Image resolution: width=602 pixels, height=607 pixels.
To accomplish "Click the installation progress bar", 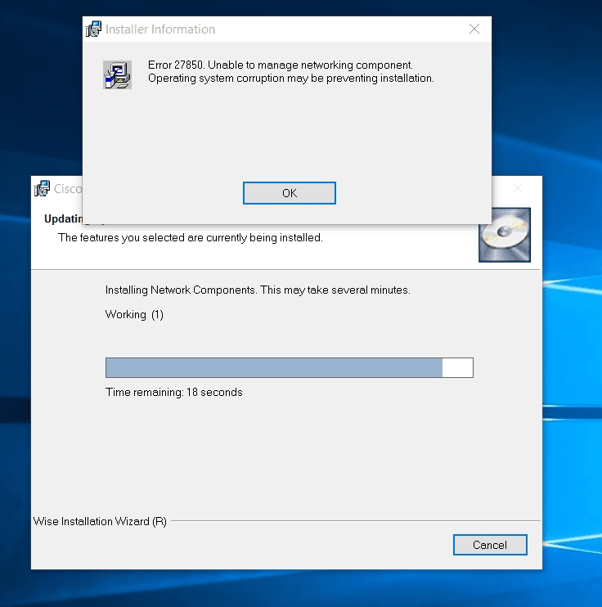I will (289, 367).
